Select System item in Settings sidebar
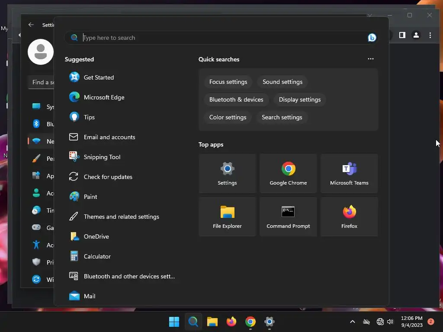The image size is (443, 332). 41,107
